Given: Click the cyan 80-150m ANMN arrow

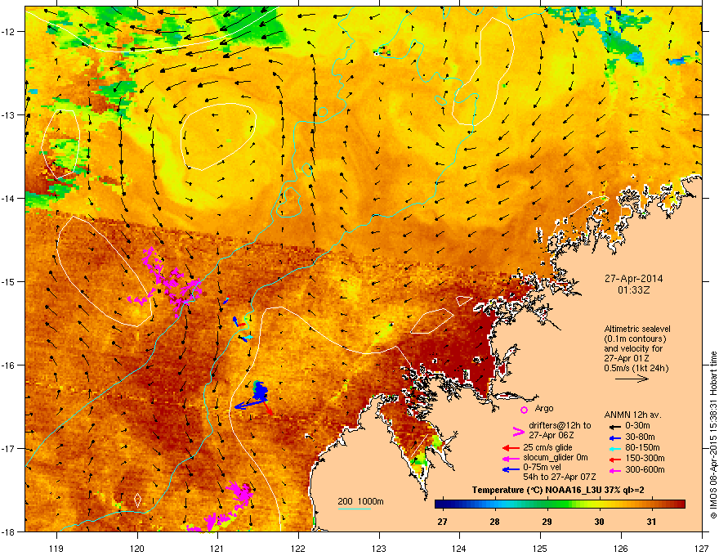Looking at the screenshot, I should point(614,448).
